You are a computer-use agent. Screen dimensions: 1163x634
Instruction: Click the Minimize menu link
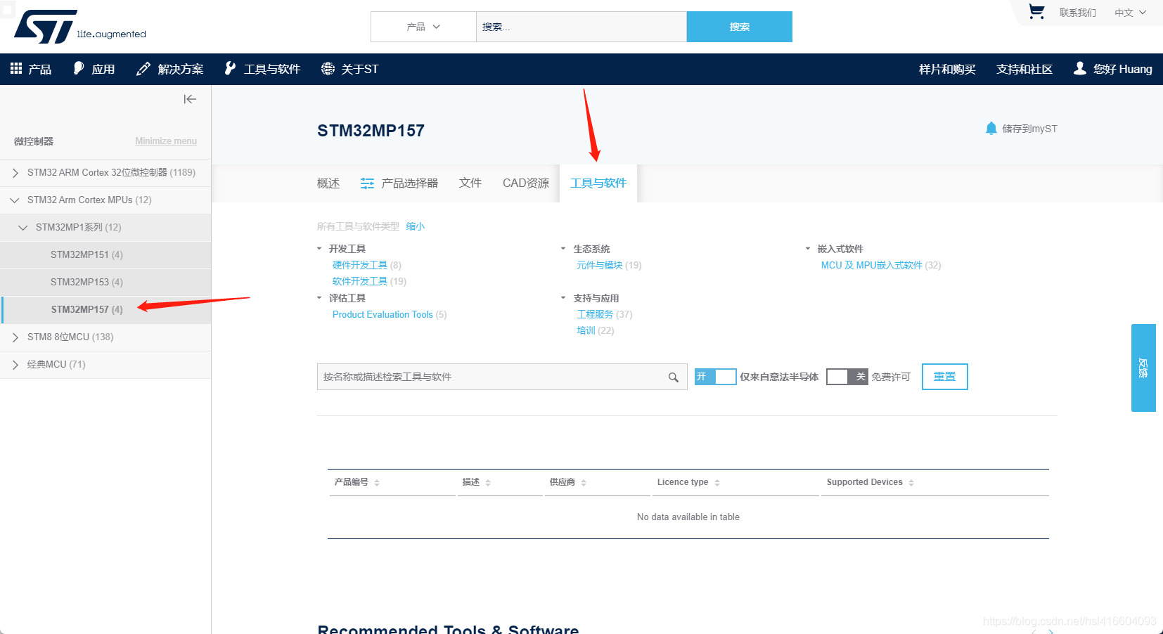click(166, 141)
